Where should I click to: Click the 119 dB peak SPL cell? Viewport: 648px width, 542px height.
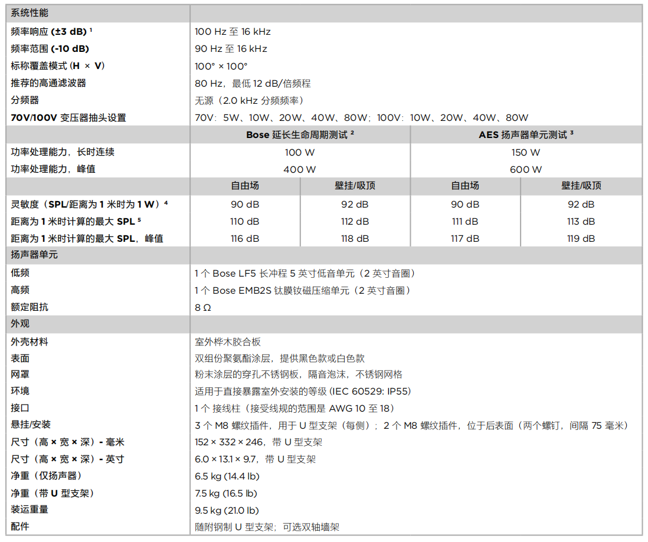581,239
